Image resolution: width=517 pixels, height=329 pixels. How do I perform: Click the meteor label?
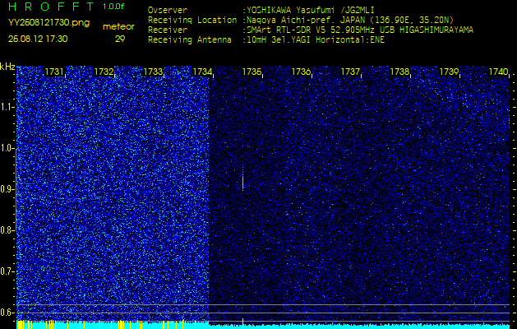coord(118,27)
